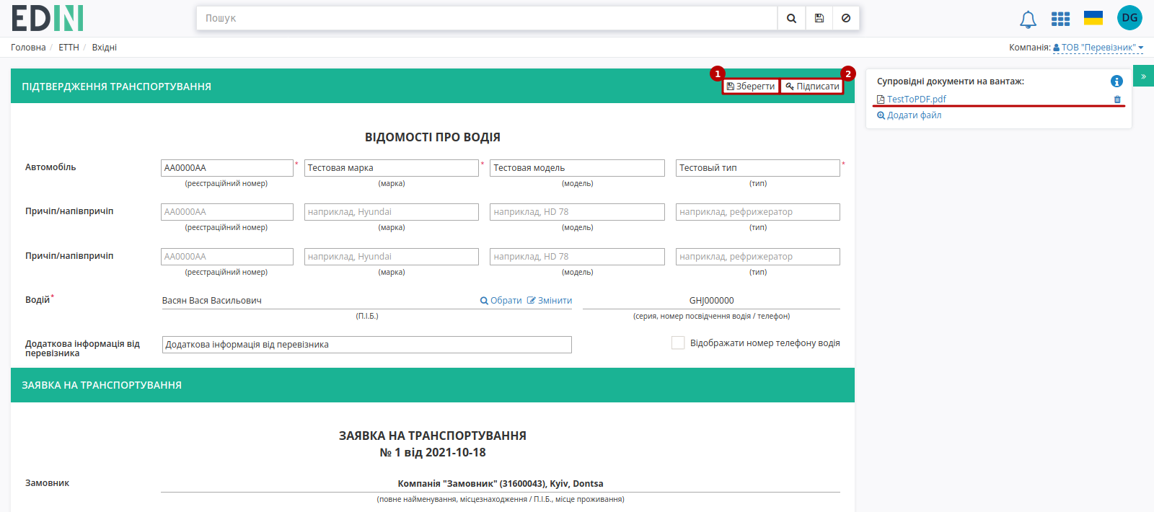The image size is (1154, 512).
Task: Toggle Відображати номер телефону водія checkbox
Action: 678,343
